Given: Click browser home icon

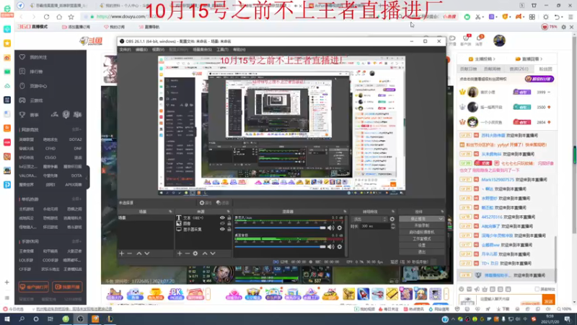Looking at the screenshot, I should click(x=59, y=17).
